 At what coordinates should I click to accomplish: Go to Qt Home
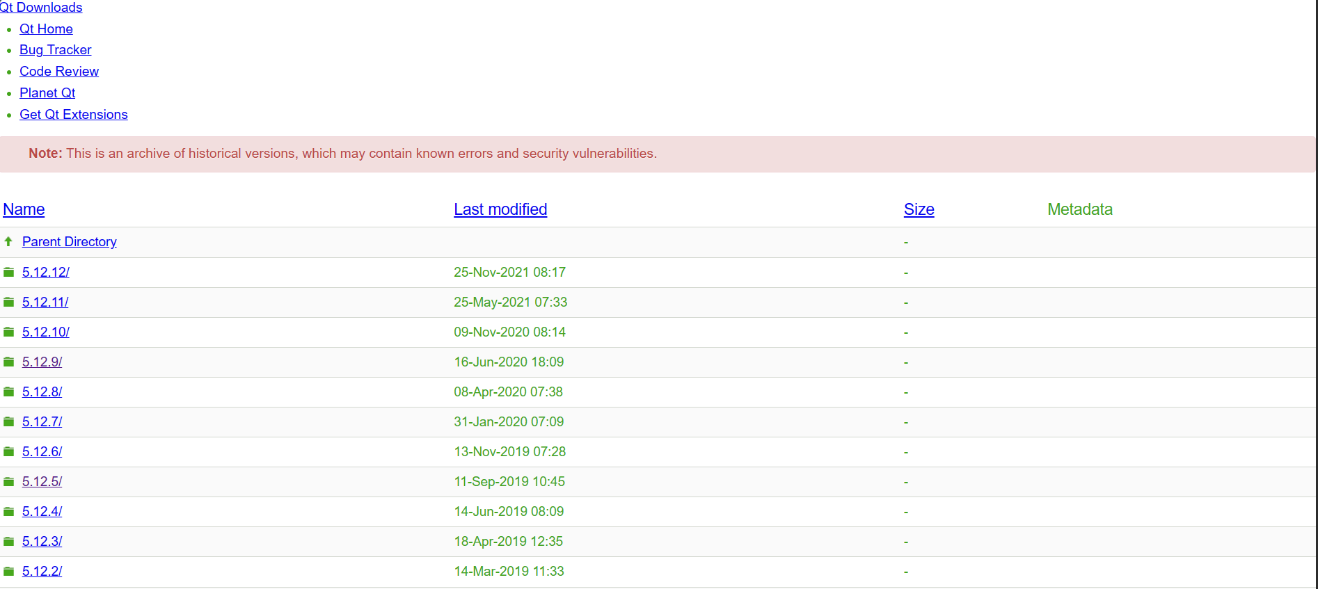coord(46,29)
